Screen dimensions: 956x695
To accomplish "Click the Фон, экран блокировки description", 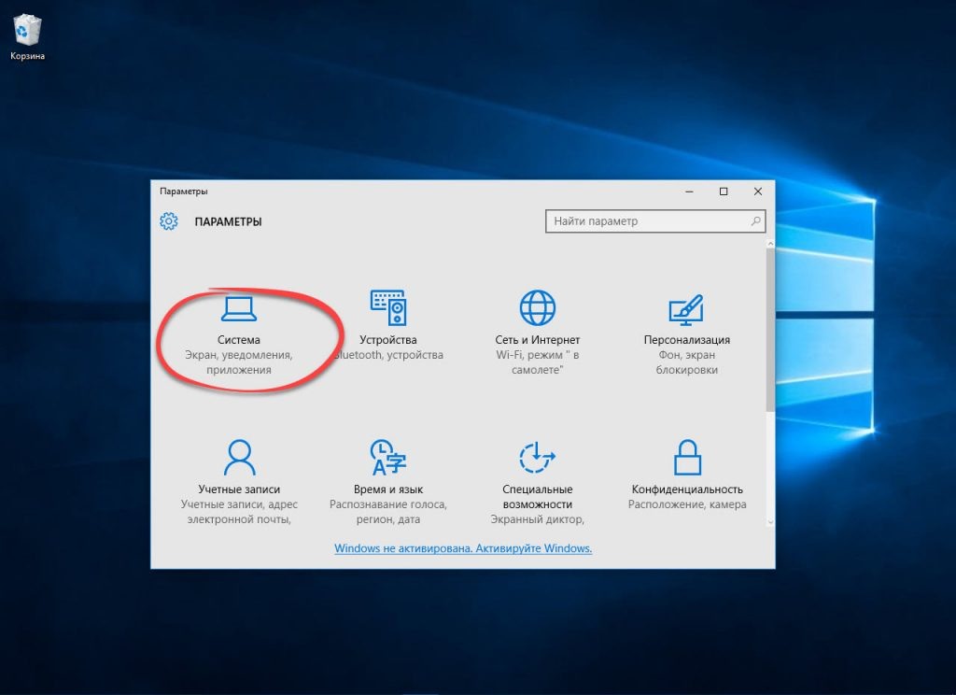I will click(x=686, y=362).
